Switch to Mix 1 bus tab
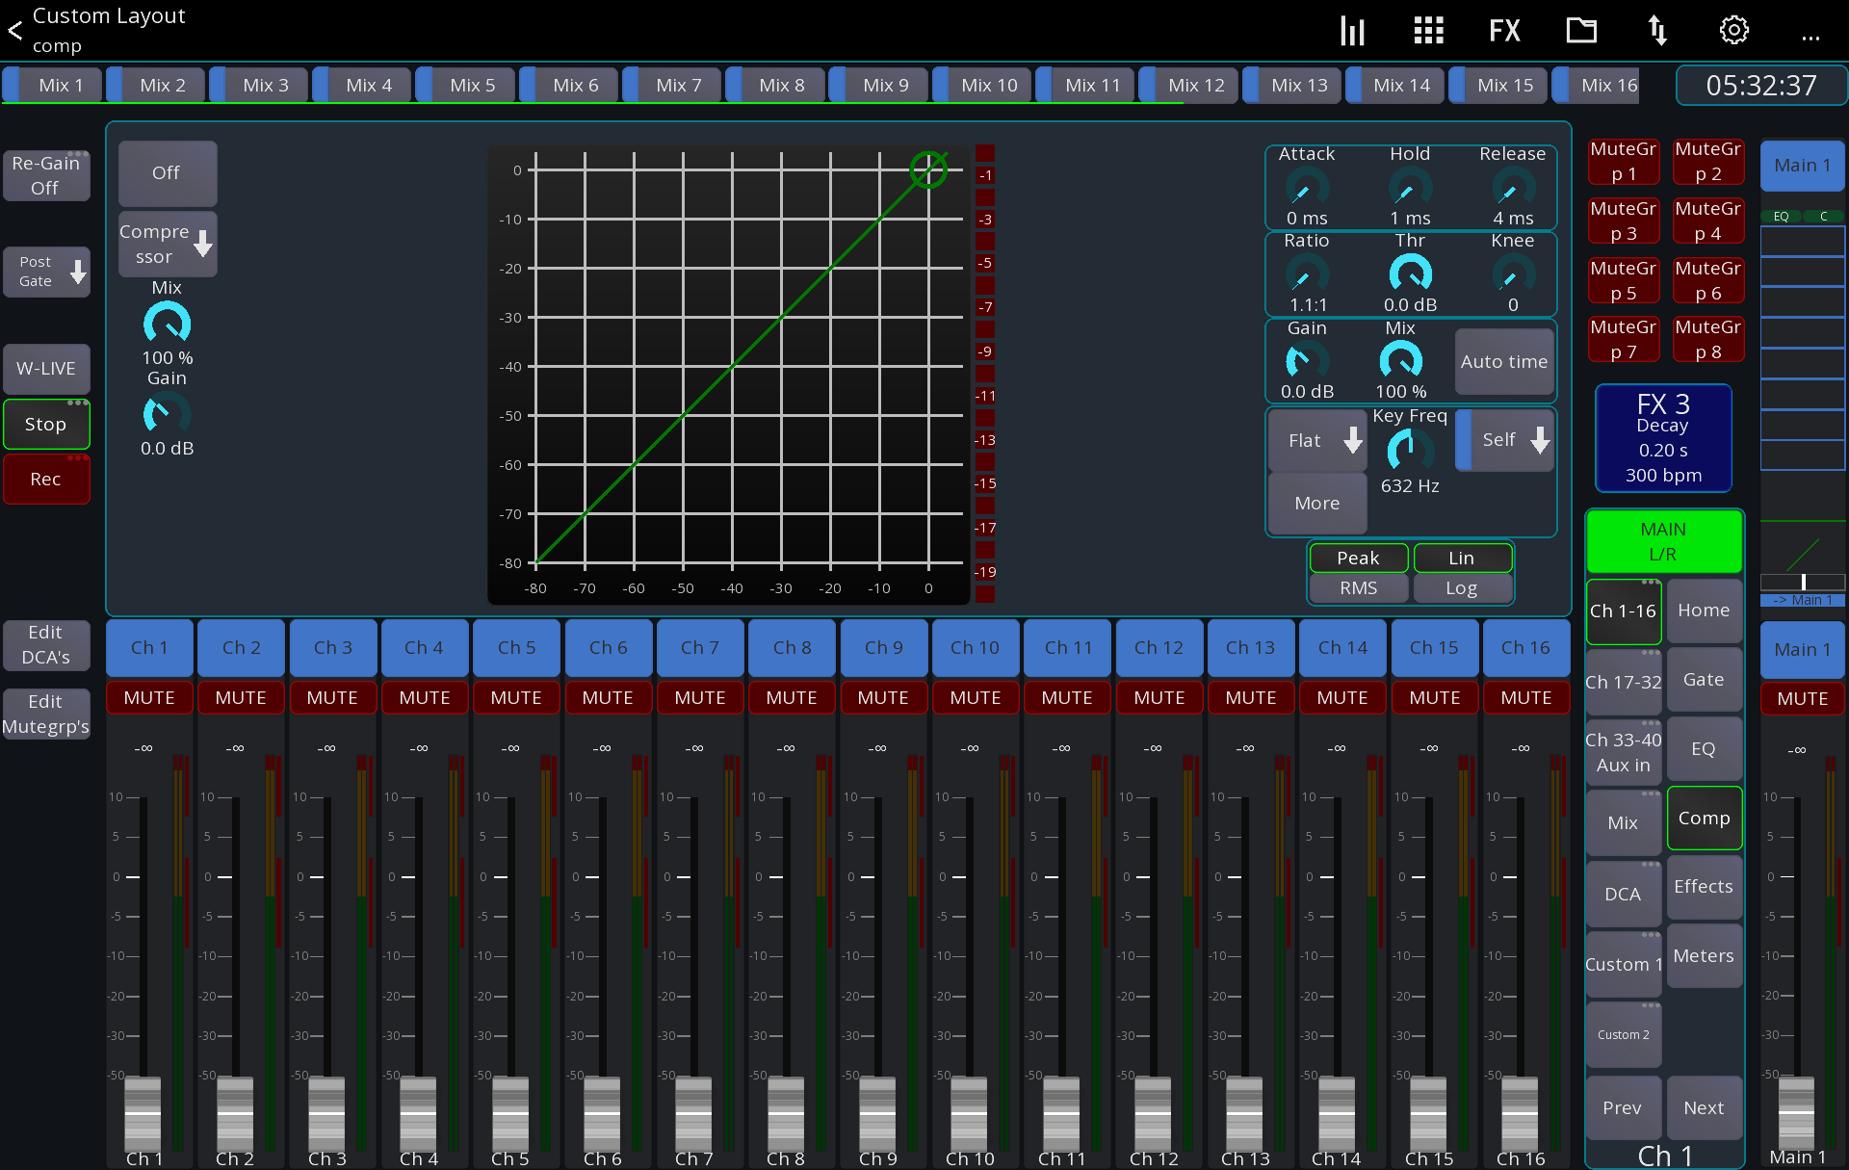 click(x=54, y=85)
